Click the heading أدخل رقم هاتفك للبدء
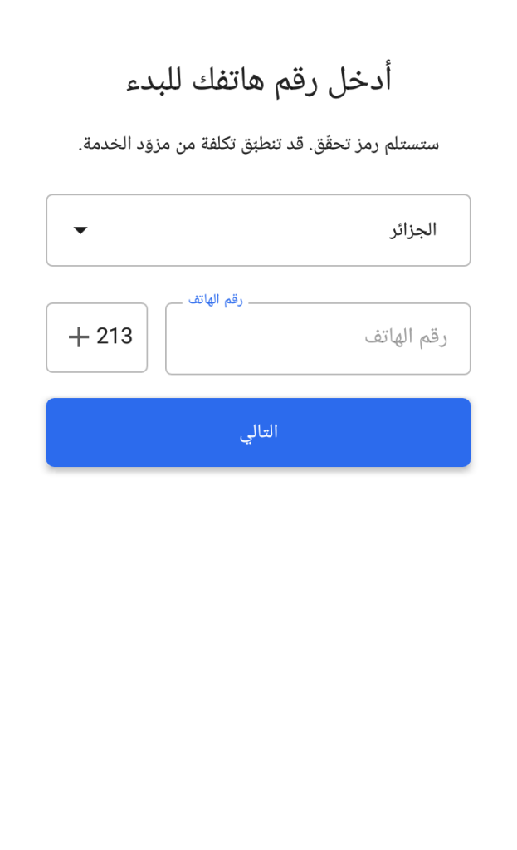517x850 pixels. pyautogui.click(x=258, y=81)
